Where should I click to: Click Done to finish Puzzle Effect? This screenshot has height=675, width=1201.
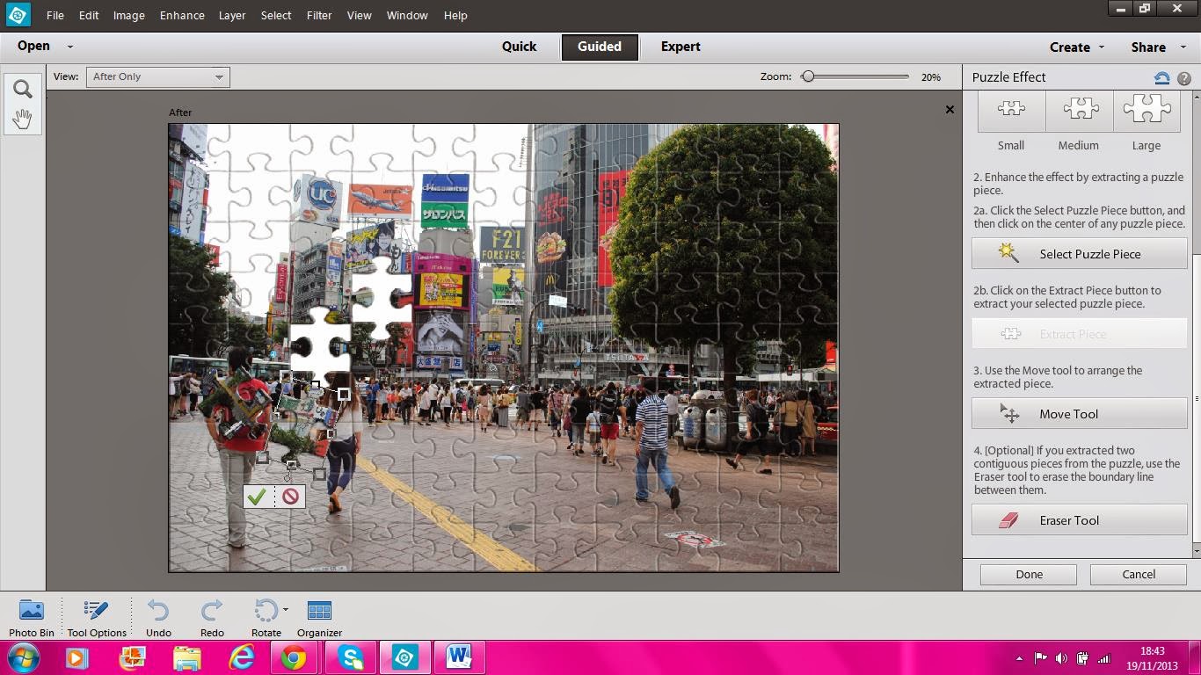coord(1029,574)
